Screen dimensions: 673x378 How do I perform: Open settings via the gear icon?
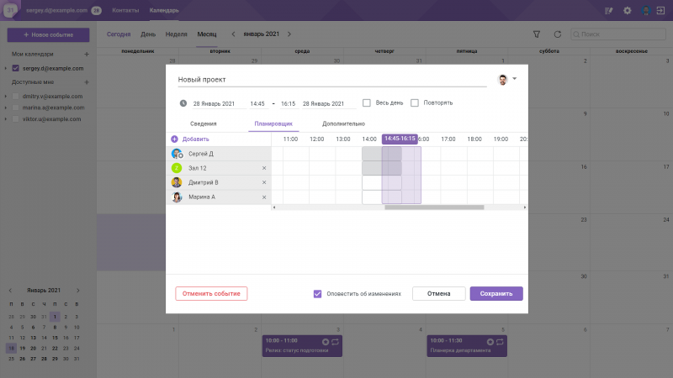coord(627,11)
